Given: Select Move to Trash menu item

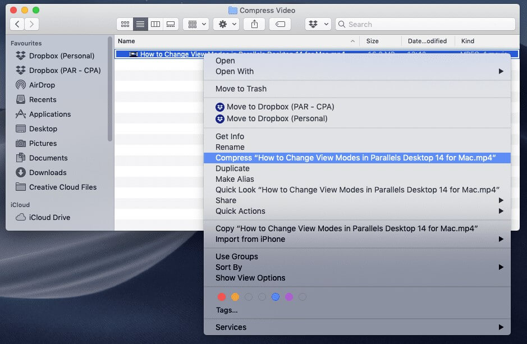Looking at the screenshot, I should (241, 89).
